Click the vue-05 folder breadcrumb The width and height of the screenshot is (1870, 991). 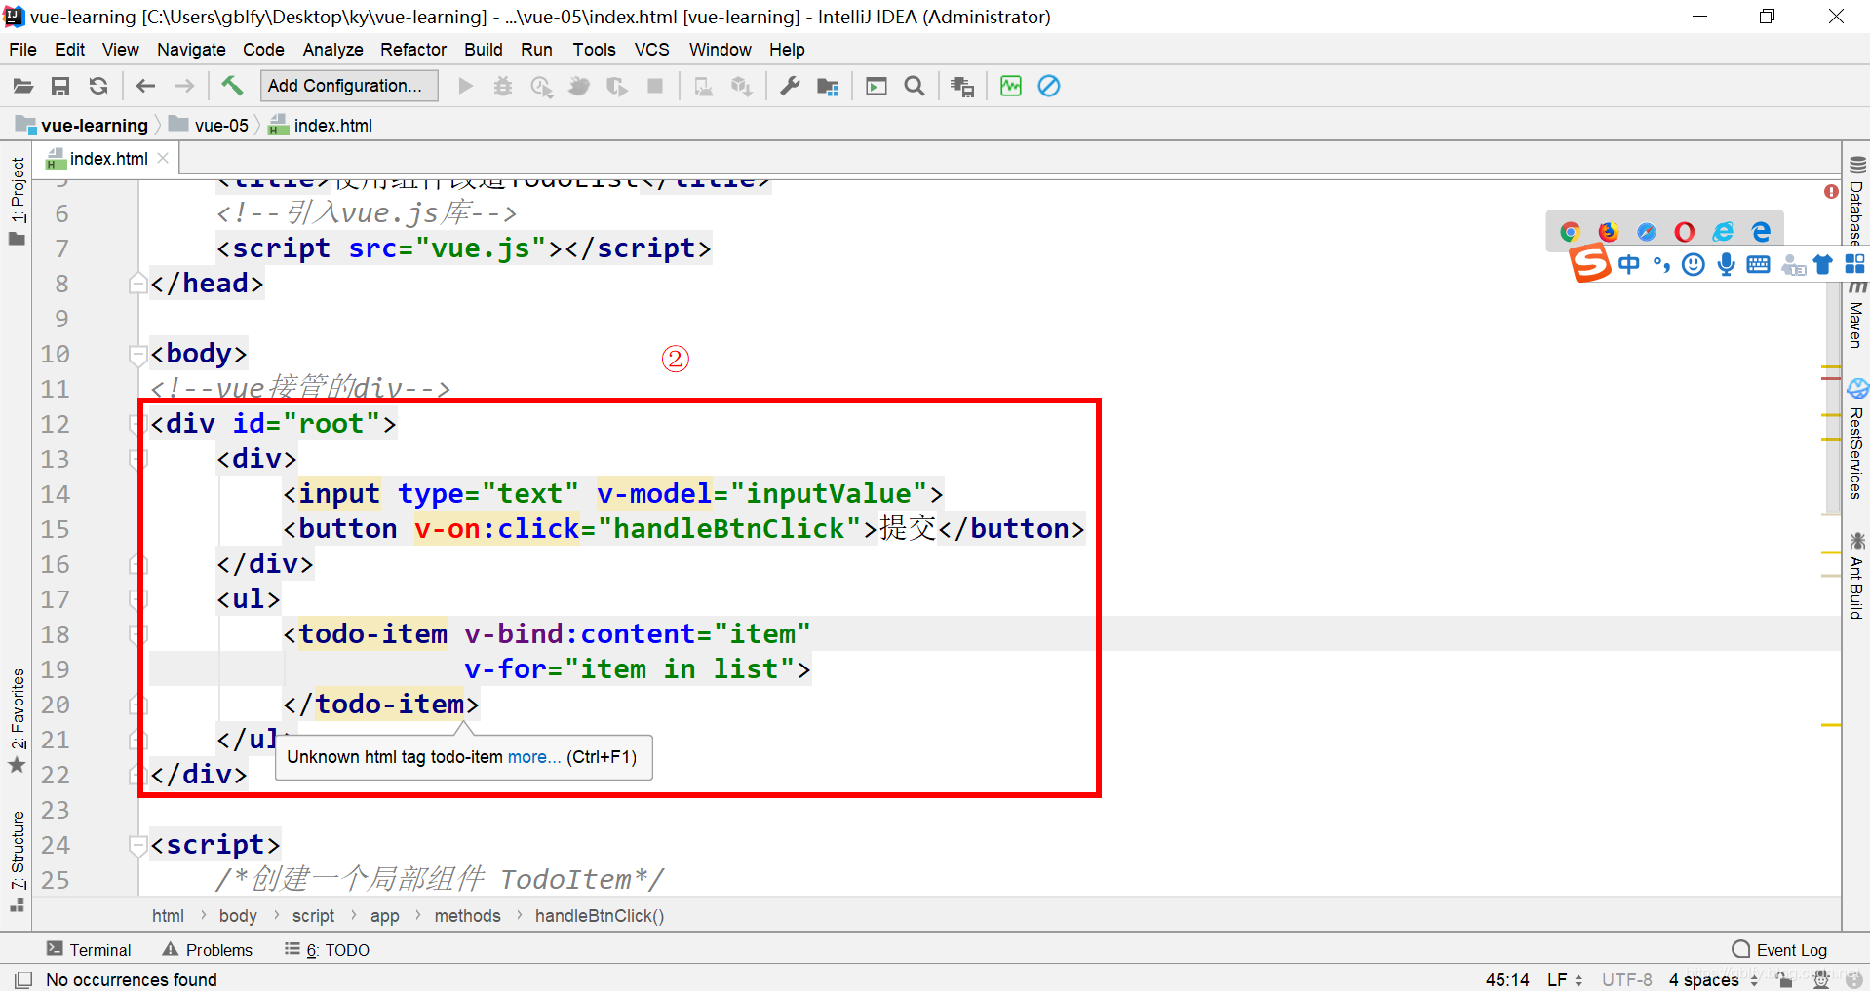tap(210, 125)
